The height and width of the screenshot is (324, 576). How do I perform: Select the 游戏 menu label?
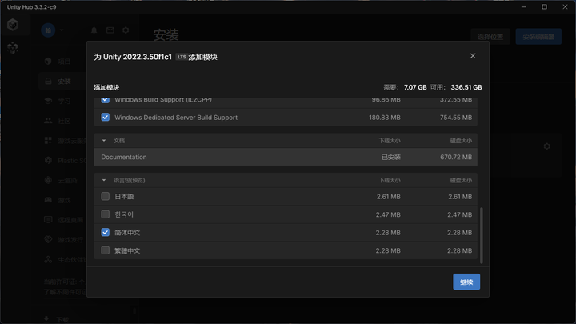(64, 200)
